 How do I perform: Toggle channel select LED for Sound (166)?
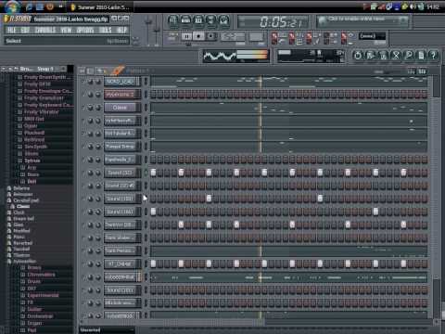[x=146, y=212]
